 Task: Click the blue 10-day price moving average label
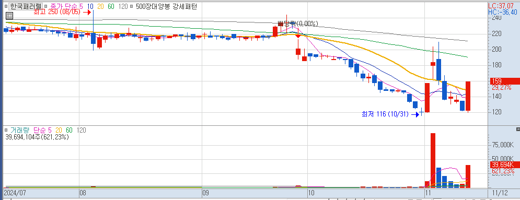(x=90, y=6)
